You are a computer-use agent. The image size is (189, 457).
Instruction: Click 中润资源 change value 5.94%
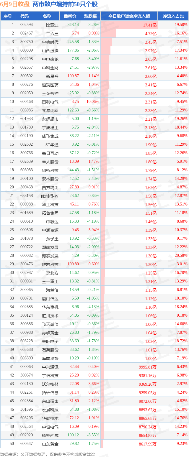(93, 230)
